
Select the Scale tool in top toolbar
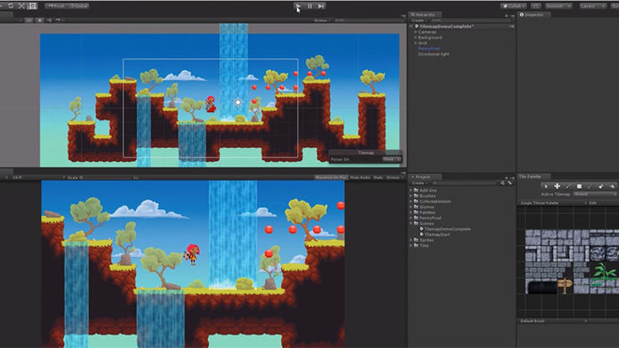(22, 6)
